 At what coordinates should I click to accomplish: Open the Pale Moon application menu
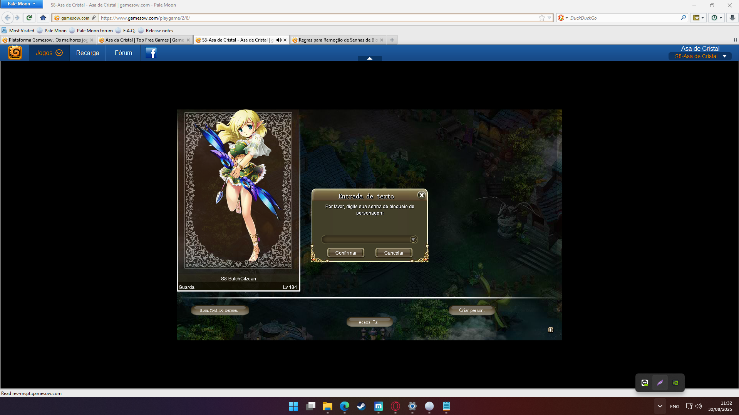[x=22, y=4]
